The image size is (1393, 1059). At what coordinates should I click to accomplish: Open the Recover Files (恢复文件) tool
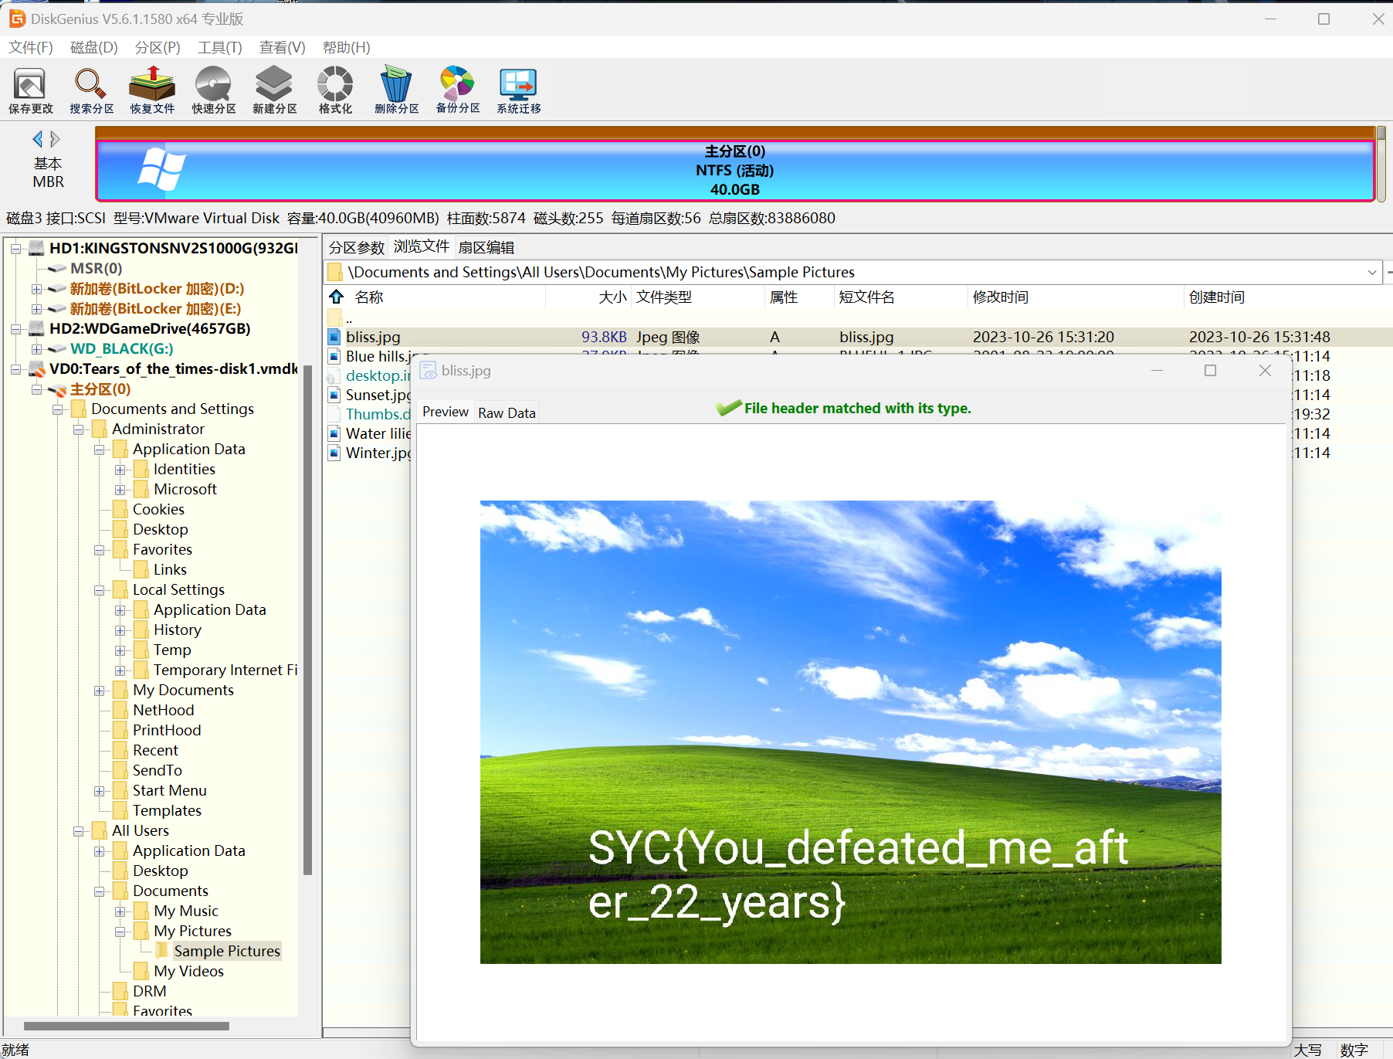[x=152, y=90]
